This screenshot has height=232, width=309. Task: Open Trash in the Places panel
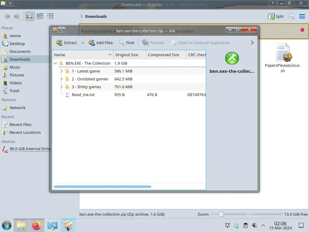tap(25, 91)
